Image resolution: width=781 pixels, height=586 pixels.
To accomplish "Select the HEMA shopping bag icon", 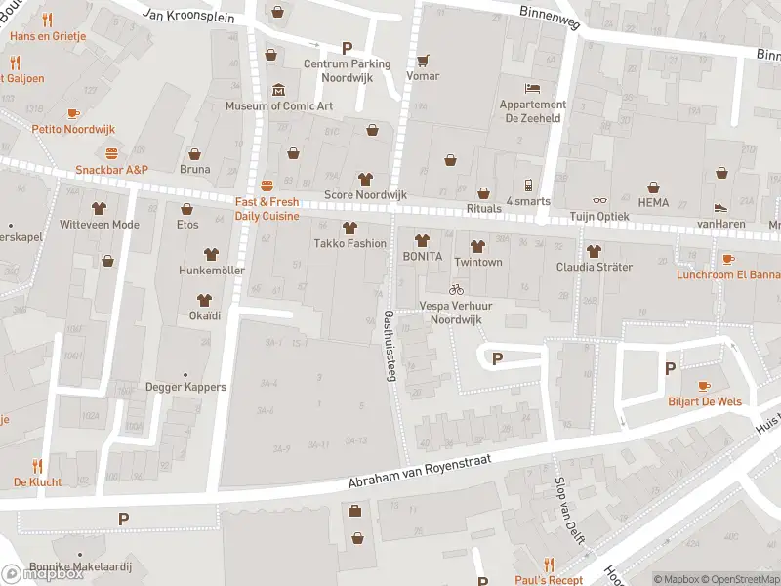I will coord(654,186).
